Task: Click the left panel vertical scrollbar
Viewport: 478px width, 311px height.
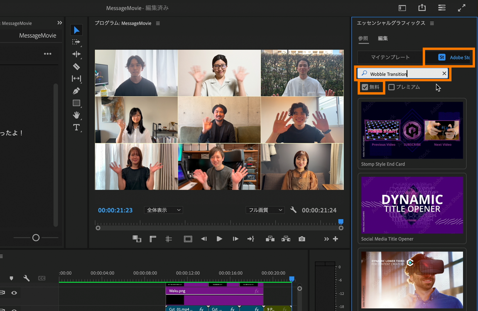Action: click(x=56, y=155)
